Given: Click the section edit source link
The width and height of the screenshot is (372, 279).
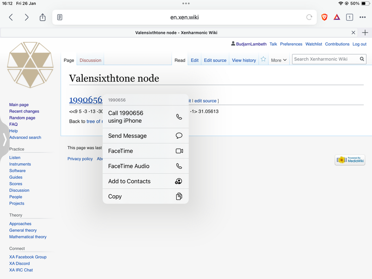Looking at the screenshot, I should (206, 101).
